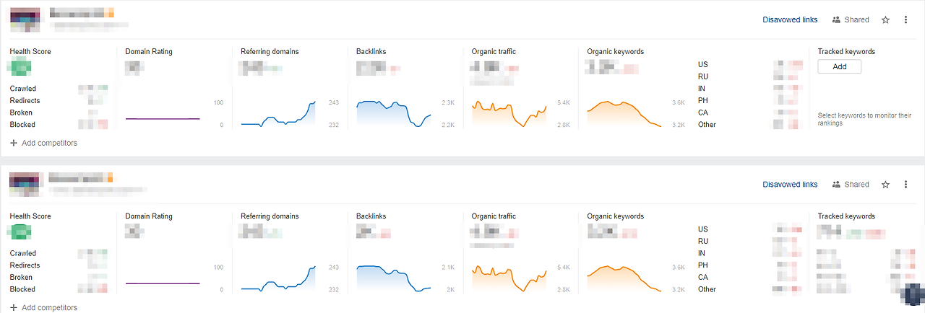This screenshot has height=313, width=925.
Task: Open the second project's site thumbnail
Action: click(x=25, y=184)
